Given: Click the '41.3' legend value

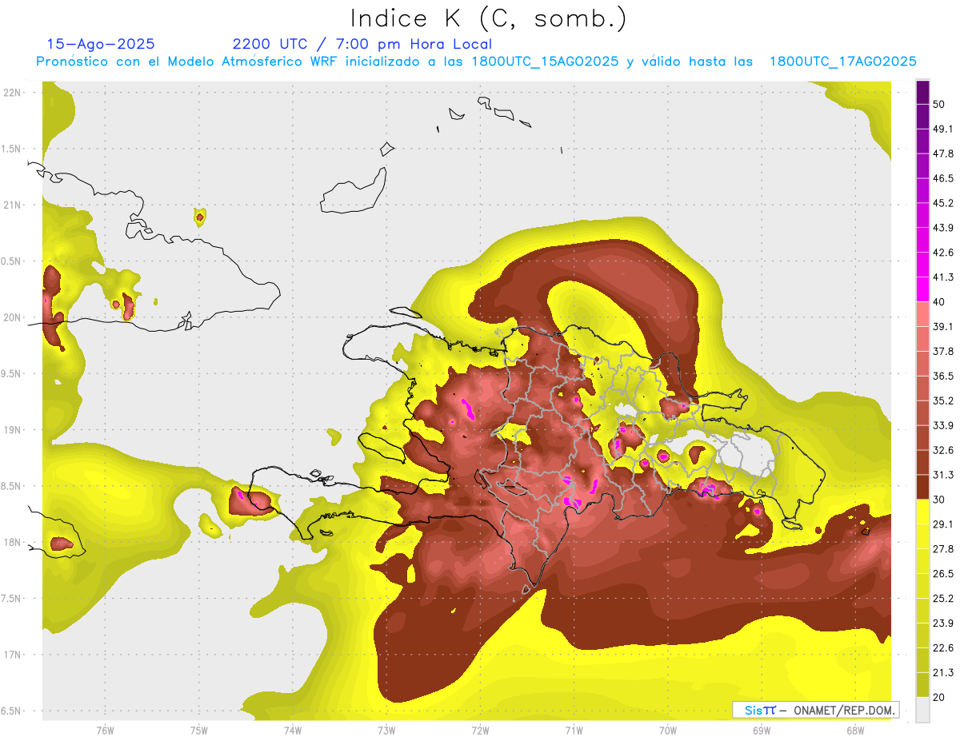Looking at the screenshot, I should [943, 277].
